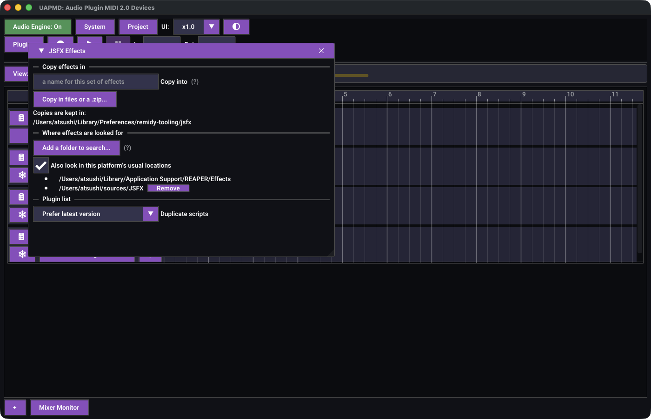651x419 pixels.
Task: Click the second clipboard icon from the top
Action: (x=21, y=157)
